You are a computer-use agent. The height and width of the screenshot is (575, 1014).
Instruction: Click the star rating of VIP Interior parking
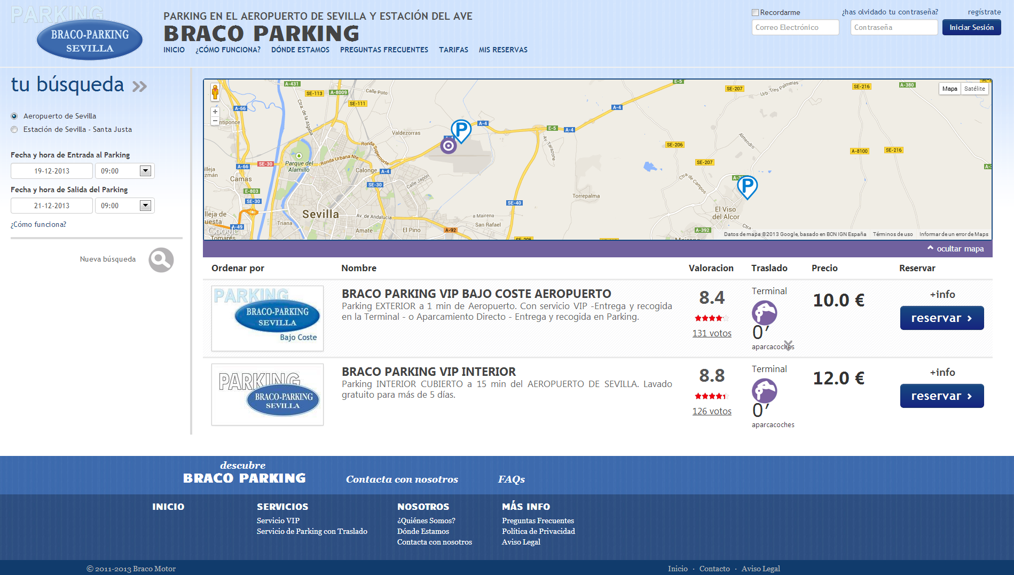tap(712, 396)
